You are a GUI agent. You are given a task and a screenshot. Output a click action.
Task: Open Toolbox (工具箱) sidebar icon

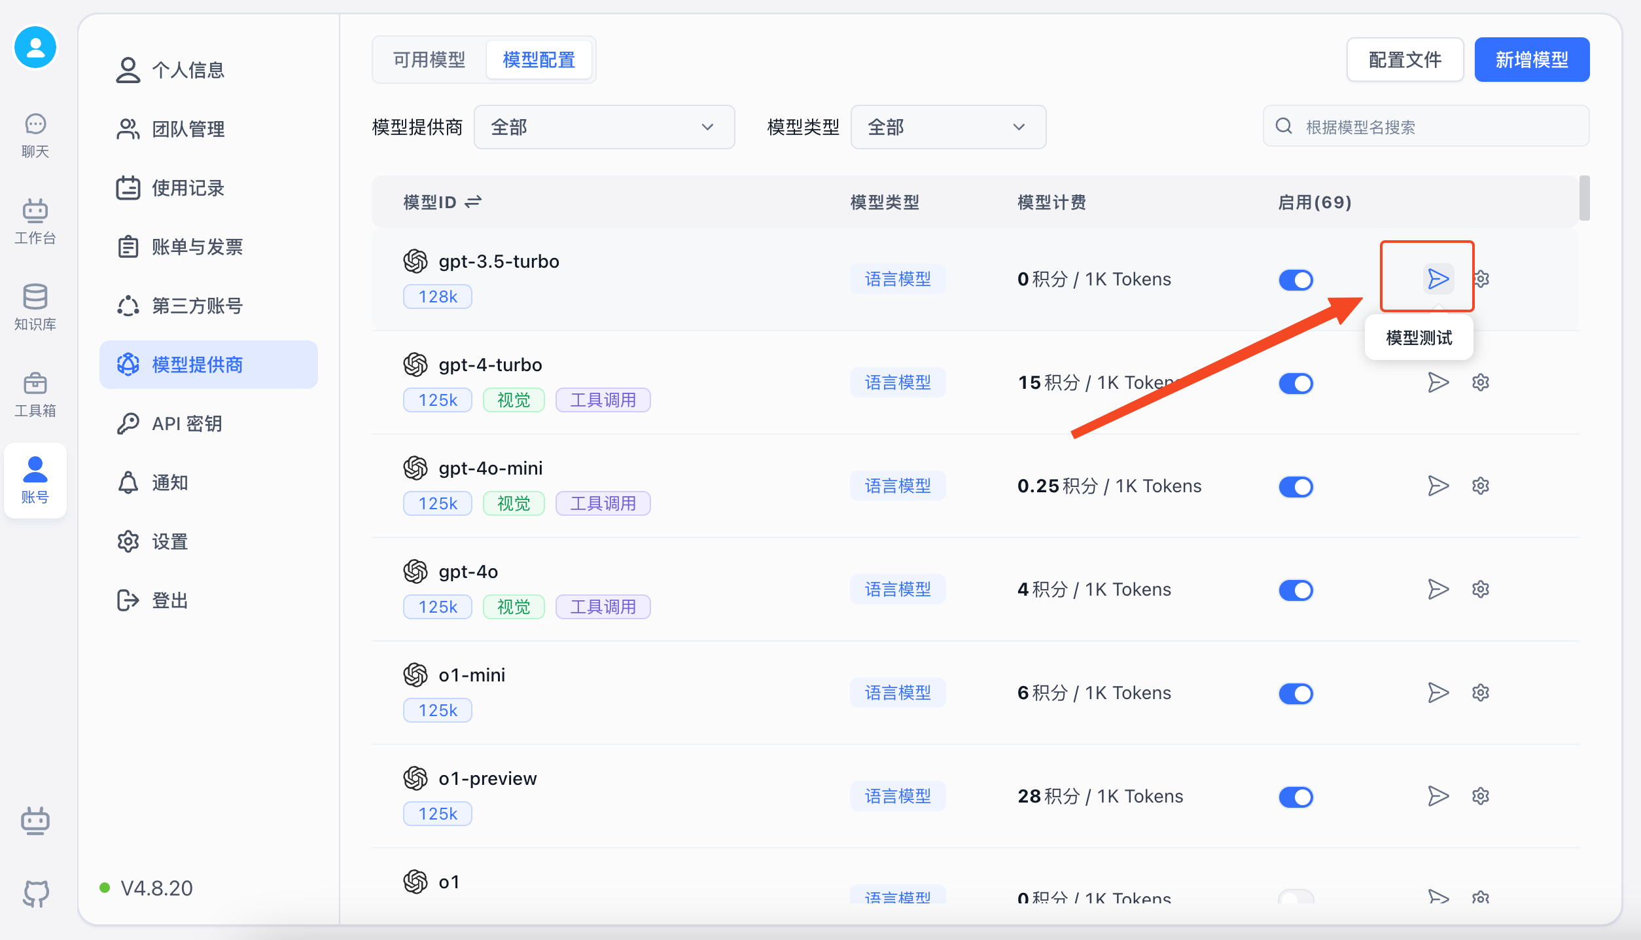click(35, 393)
